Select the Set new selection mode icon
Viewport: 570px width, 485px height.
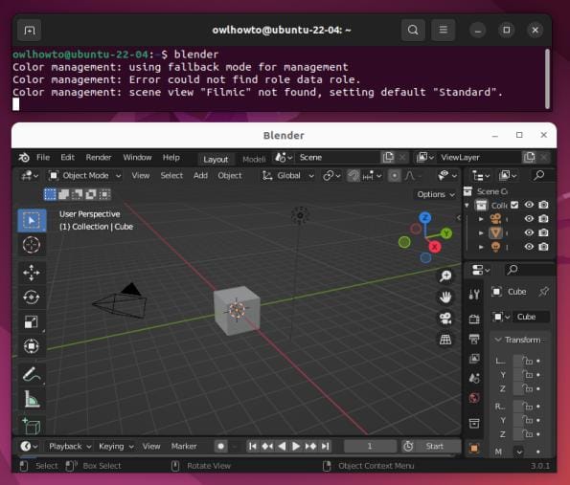tap(50, 194)
